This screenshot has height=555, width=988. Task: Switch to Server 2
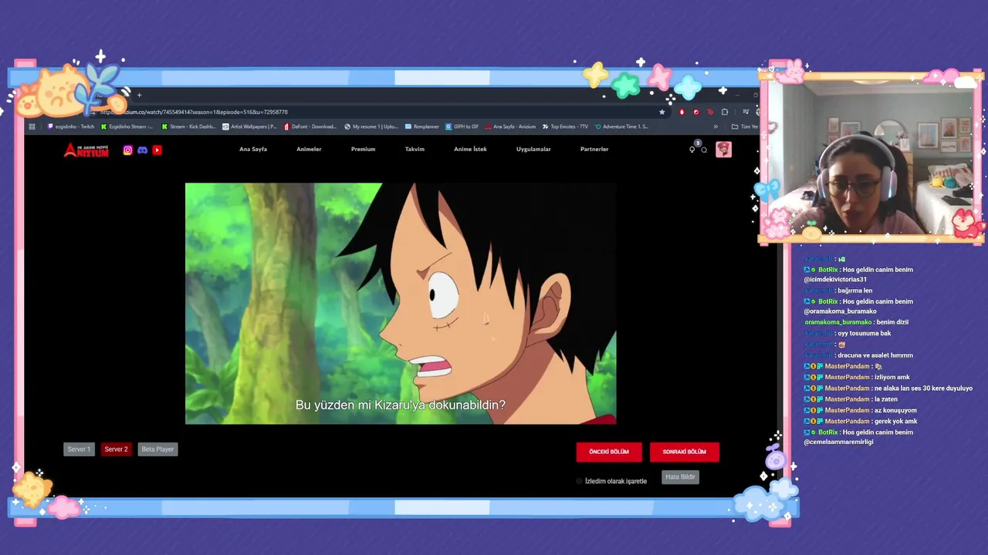tap(116, 449)
